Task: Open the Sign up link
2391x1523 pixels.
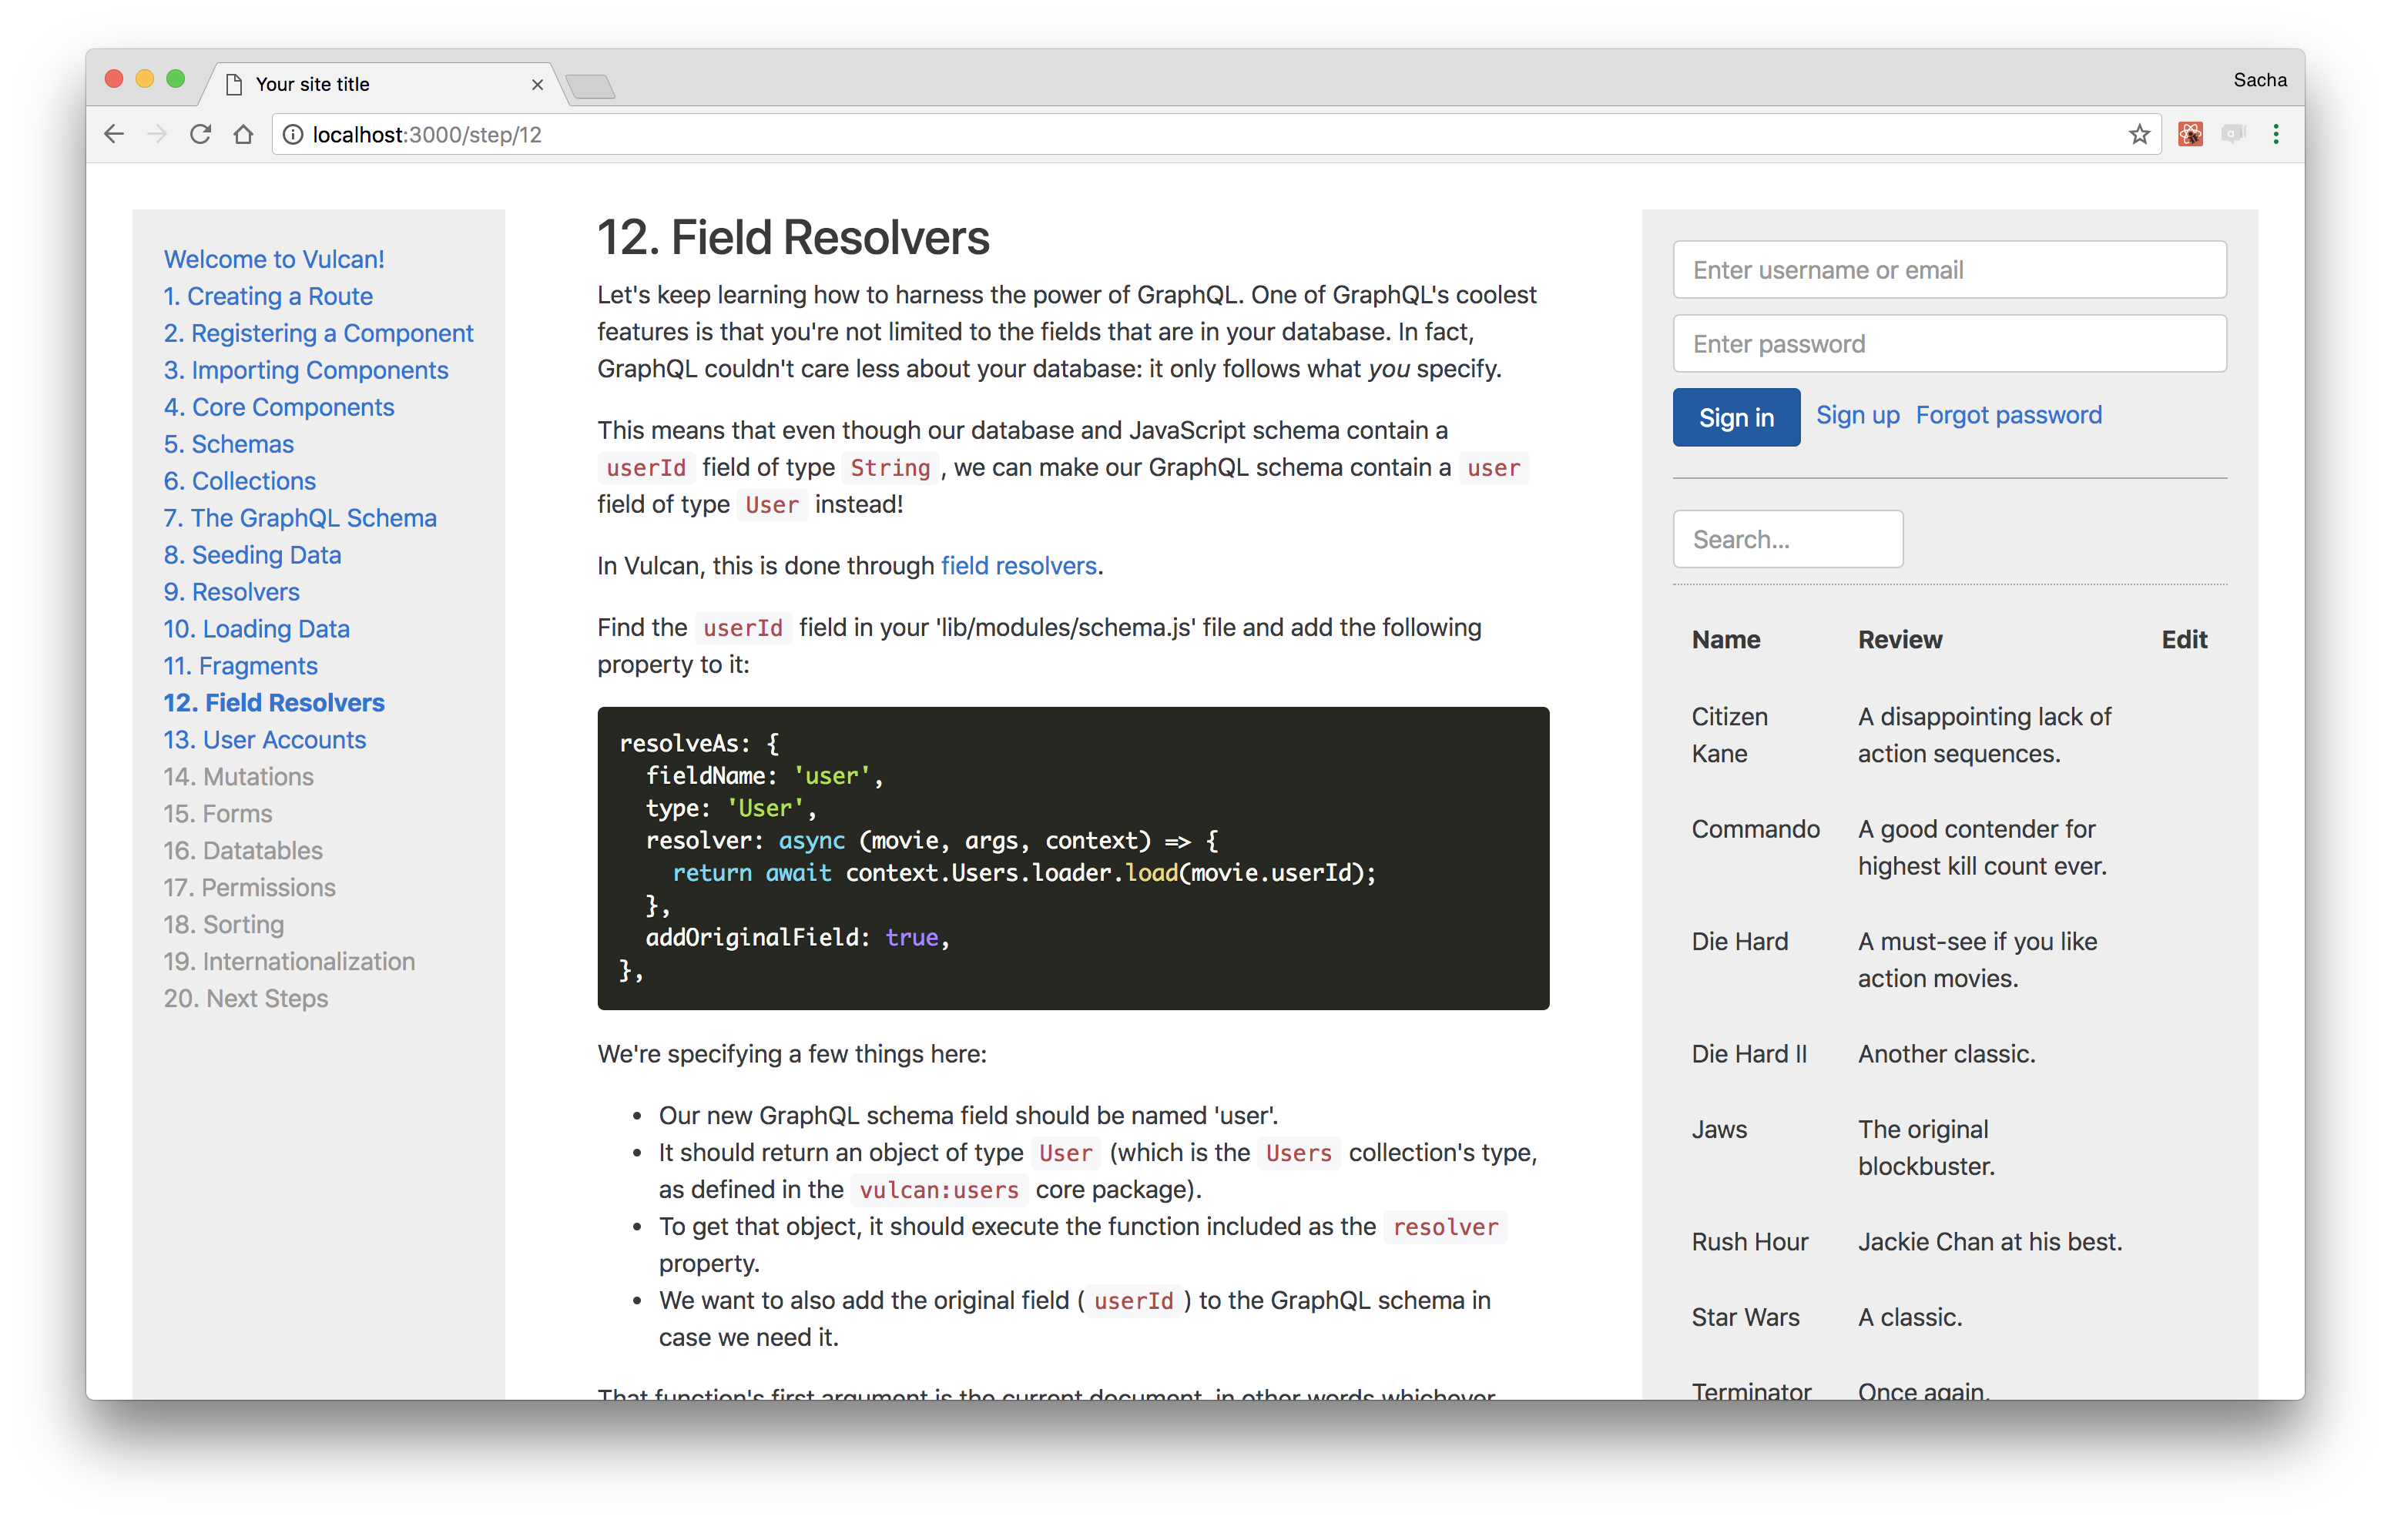Action: [x=1856, y=415]
